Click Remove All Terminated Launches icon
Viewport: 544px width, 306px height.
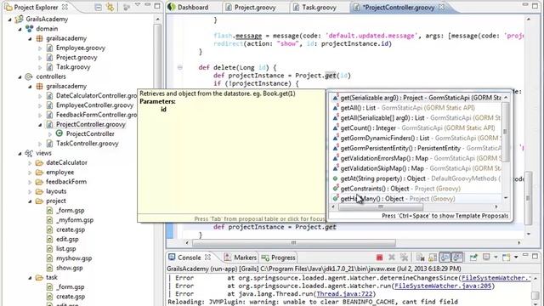404,258
